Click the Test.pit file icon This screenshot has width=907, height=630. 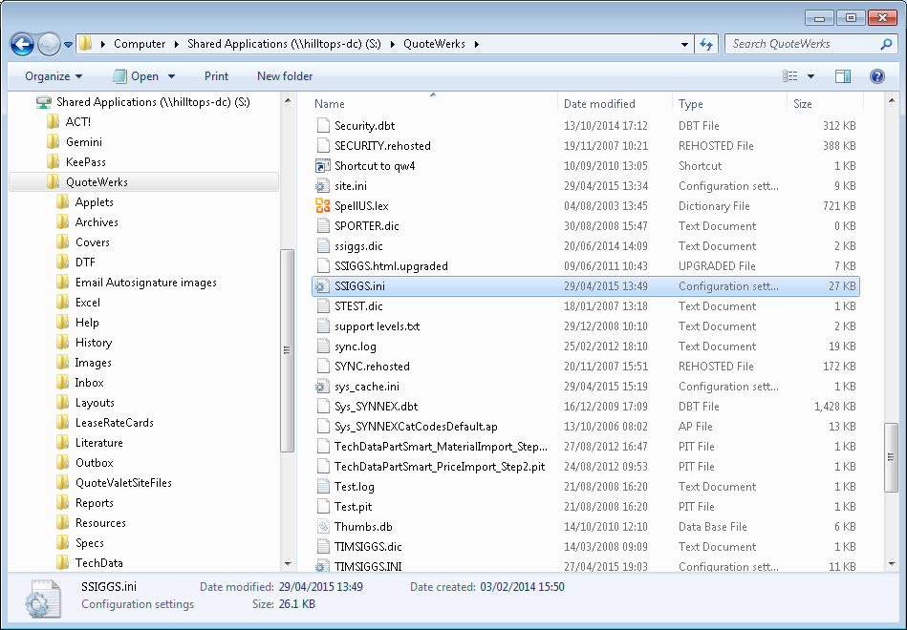point(323,507)
